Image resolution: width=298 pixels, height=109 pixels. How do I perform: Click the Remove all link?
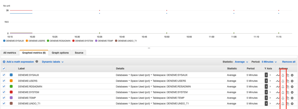pyautogui.click(x=289, y=62)
